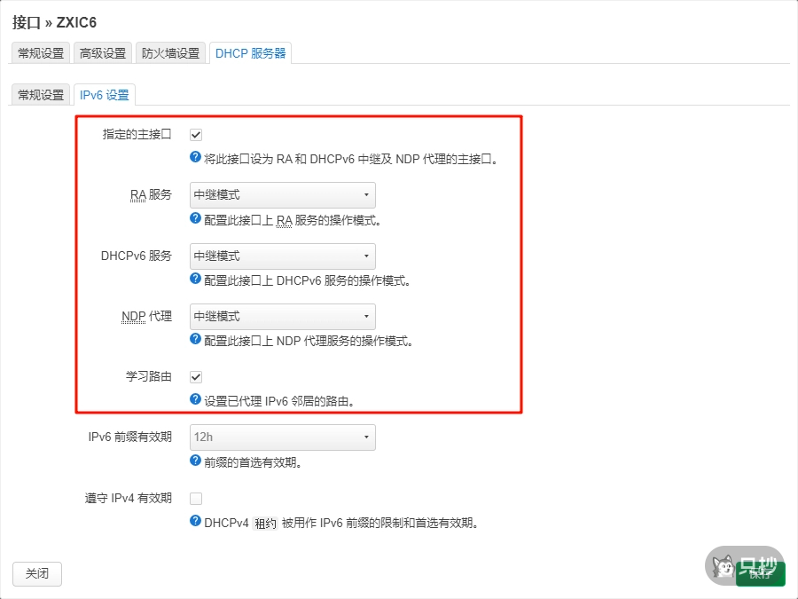Click the 关闭 button

36,573
